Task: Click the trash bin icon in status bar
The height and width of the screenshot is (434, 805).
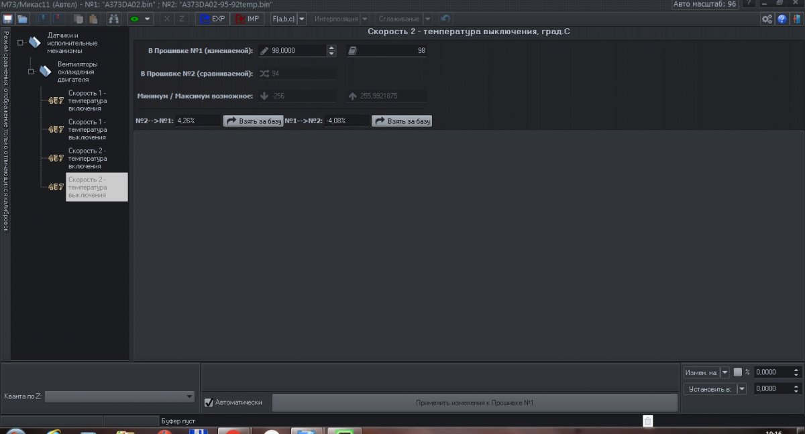Action: click(x=648, y=421)
